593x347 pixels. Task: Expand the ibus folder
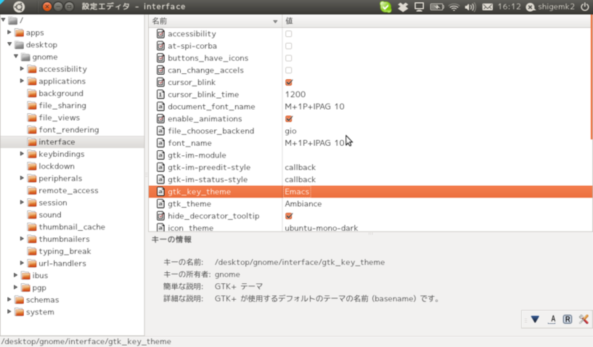(16, 276)
